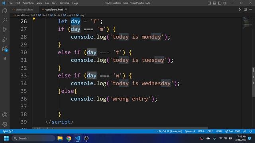Viewport: 255px width, 143px height.
Task: Click 'today is tuesday' string on line 31
Action: 138,60
